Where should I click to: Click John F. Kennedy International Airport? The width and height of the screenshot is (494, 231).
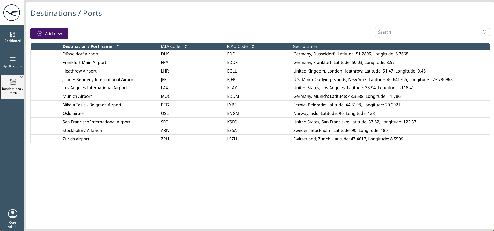(x=99, y=79)
